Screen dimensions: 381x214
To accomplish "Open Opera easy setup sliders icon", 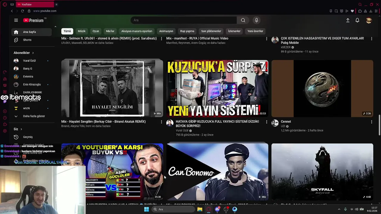I will [376, 11].
